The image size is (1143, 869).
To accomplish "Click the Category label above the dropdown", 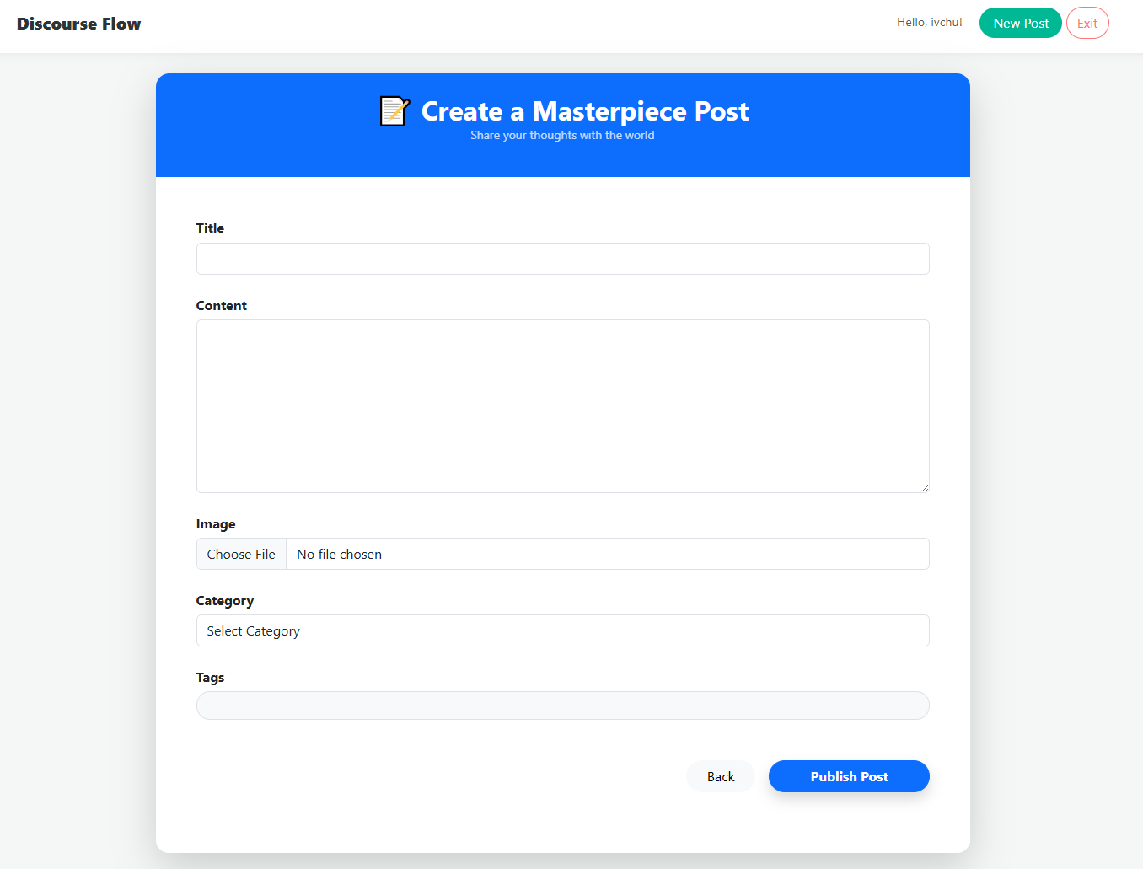I will (225, 600).
